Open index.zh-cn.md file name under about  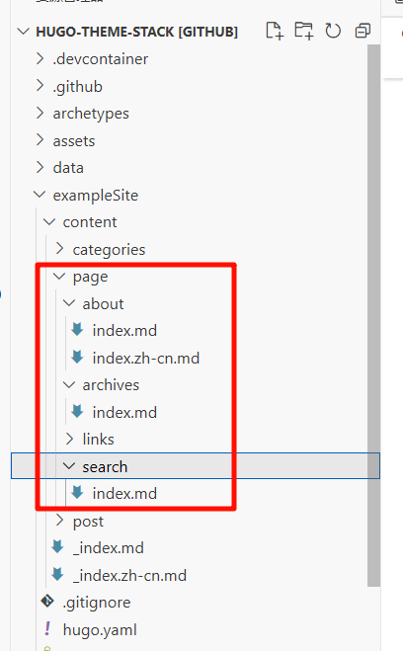coord(145,358)
